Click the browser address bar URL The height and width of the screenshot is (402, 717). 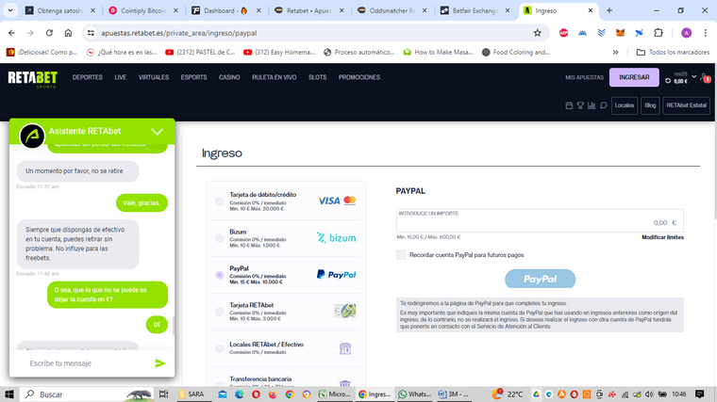point(179,33)
